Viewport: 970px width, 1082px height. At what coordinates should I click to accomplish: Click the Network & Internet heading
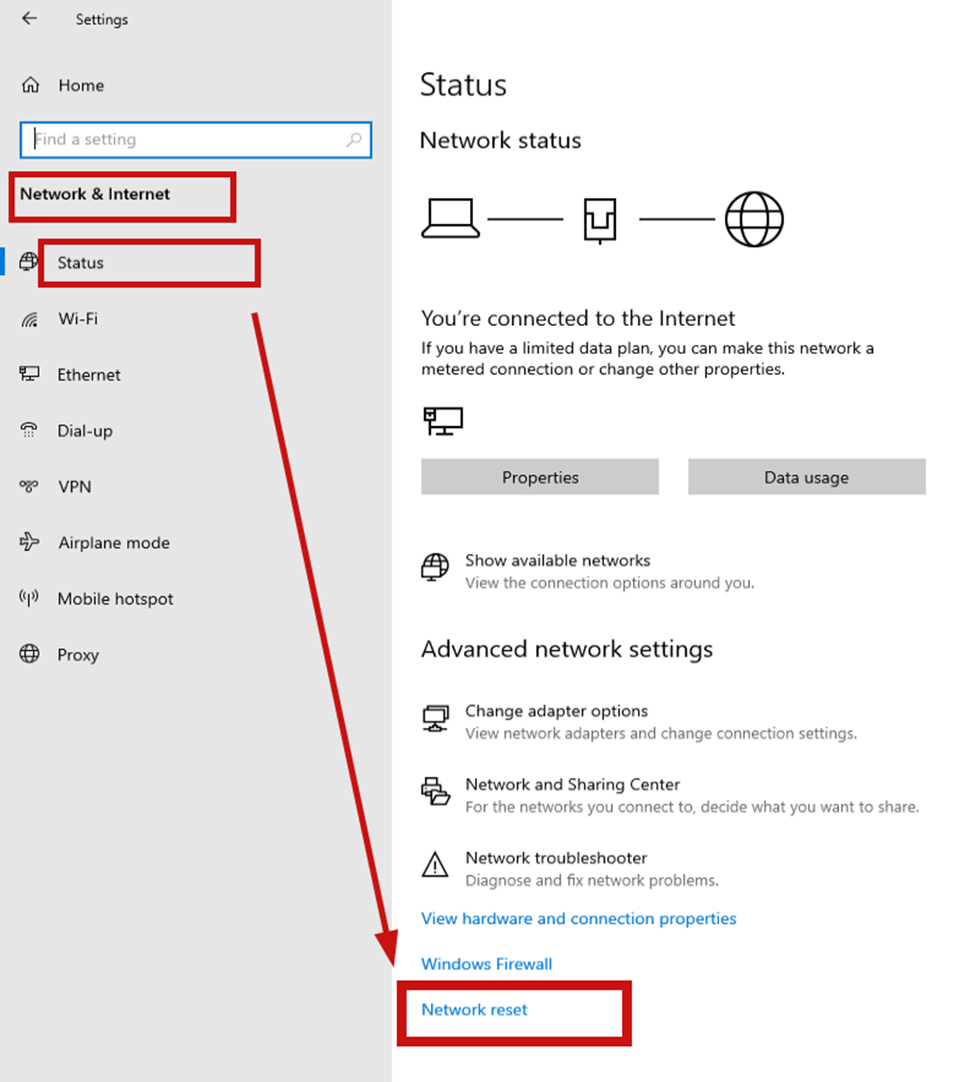coord(94,194)
